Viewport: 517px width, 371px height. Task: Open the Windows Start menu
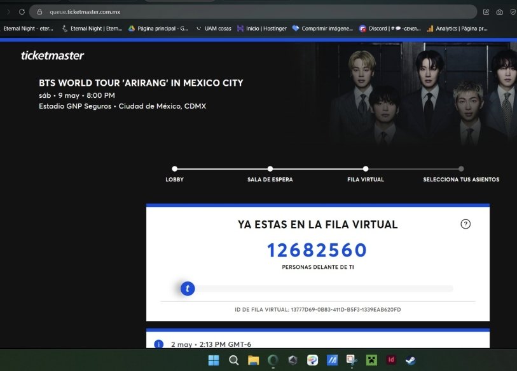[214, 360]
